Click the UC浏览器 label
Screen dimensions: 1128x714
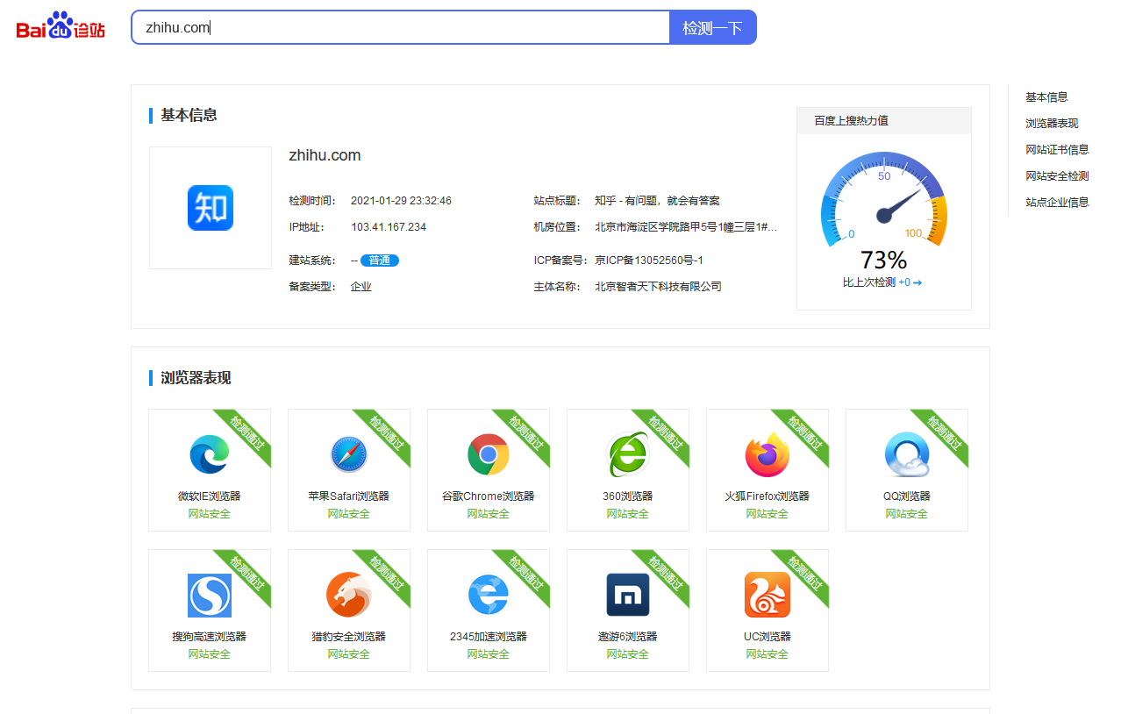click(x=767, y=637)
